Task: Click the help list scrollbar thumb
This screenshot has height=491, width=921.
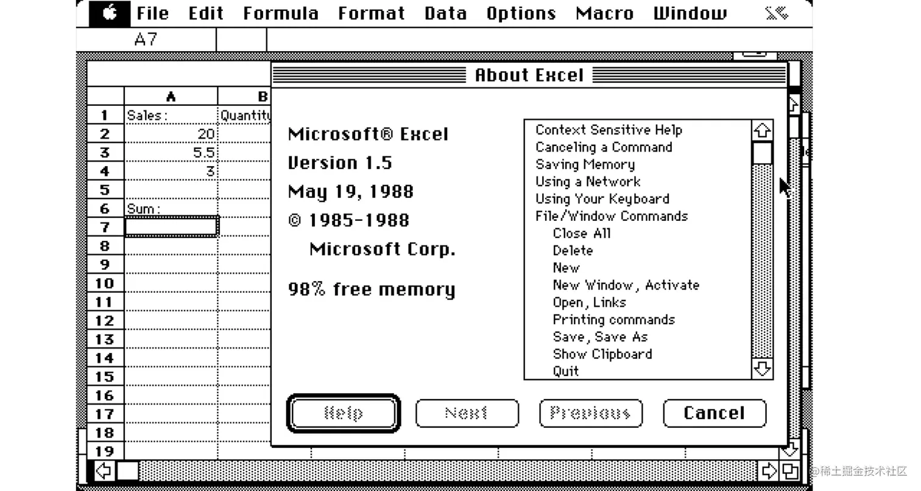Action: pyautogui.click(x=763, y=153)
